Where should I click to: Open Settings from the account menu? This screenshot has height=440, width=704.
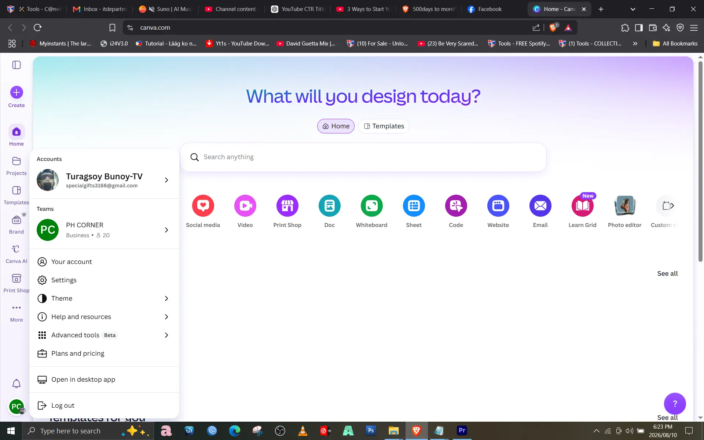coord(104,280)
